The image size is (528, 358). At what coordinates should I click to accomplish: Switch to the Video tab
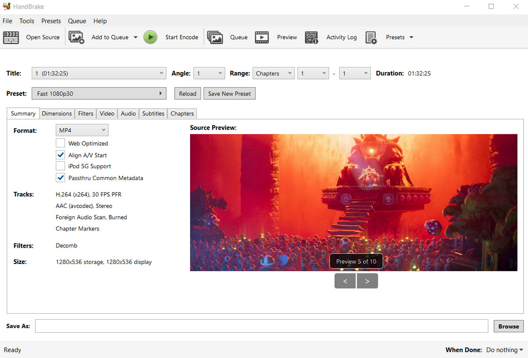coord(107,113)
